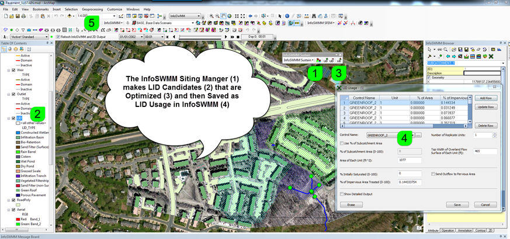Click List By Drawing Order icon
The height and width of the screenshot is (239, 510).
[4, 49]
